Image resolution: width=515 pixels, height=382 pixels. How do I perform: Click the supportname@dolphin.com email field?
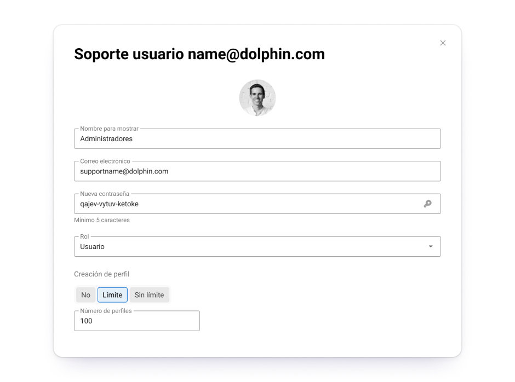(x=257, y=171)
